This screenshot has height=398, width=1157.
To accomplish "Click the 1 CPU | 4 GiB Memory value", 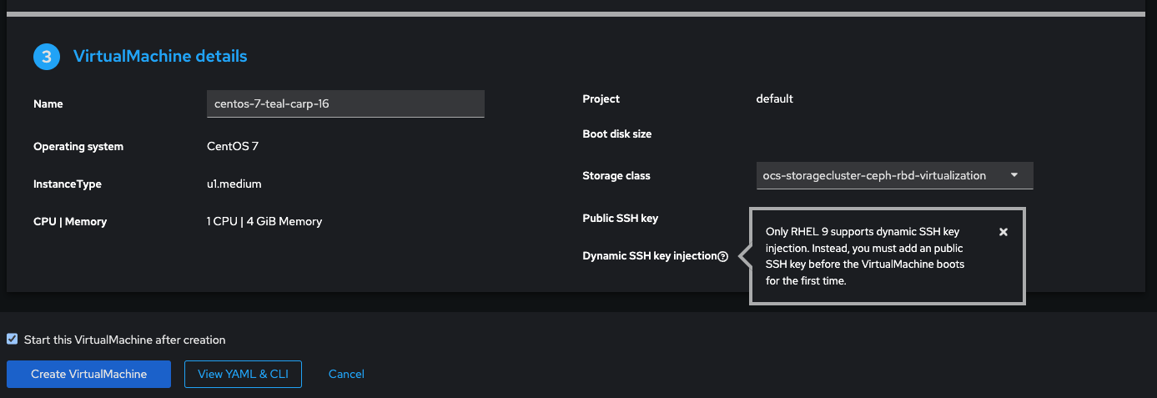I will (x=264, y=221).
